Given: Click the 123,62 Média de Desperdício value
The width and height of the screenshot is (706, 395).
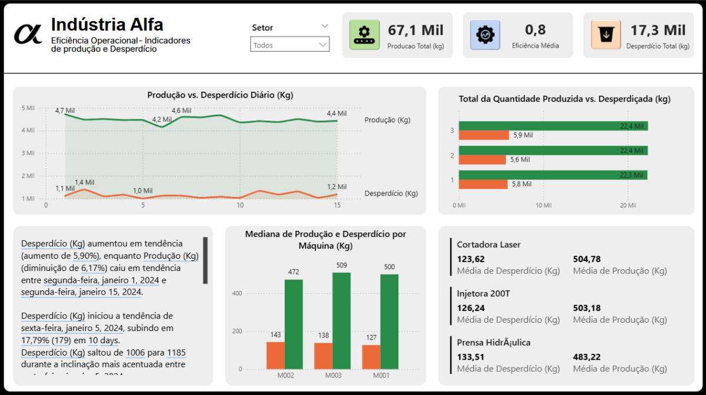Looking at the screenshot, I should [471, 259].
